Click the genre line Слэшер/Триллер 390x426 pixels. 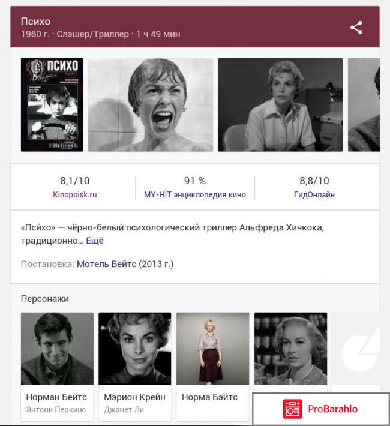(92, 34)
